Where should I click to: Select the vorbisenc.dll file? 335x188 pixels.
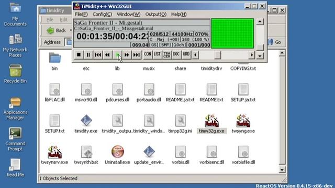pos(211,155)
